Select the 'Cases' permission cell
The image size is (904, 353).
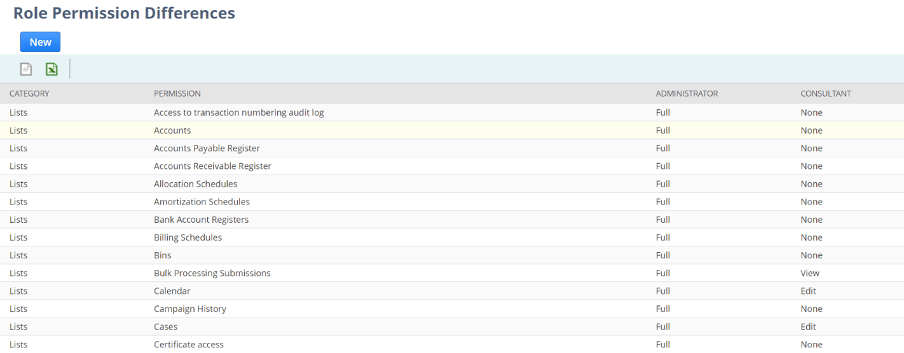pyautogui.click(x=165, y=326)
